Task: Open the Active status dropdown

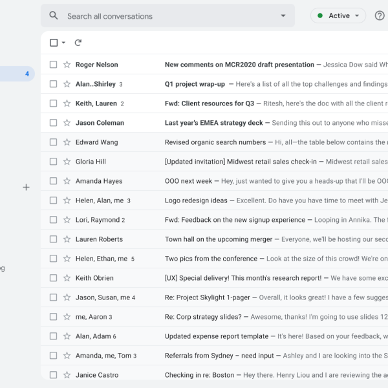Action: (x=338, y=16)
